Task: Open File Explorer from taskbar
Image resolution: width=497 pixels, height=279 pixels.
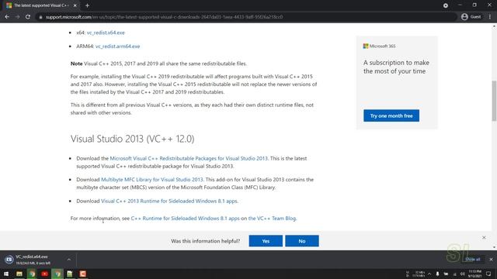Action: 19,274
